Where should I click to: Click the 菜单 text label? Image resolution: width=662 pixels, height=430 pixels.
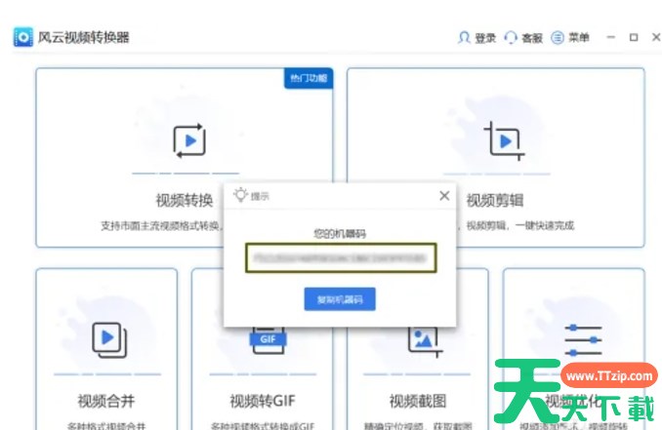[x=578, y=38]
